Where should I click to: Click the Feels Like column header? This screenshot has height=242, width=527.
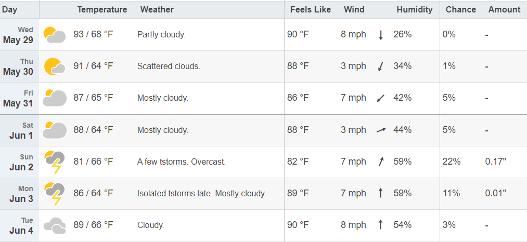[x=311, y=10]
